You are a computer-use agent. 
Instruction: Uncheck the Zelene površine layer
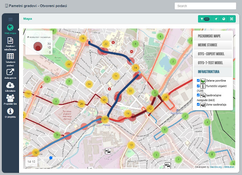[198, 80]
